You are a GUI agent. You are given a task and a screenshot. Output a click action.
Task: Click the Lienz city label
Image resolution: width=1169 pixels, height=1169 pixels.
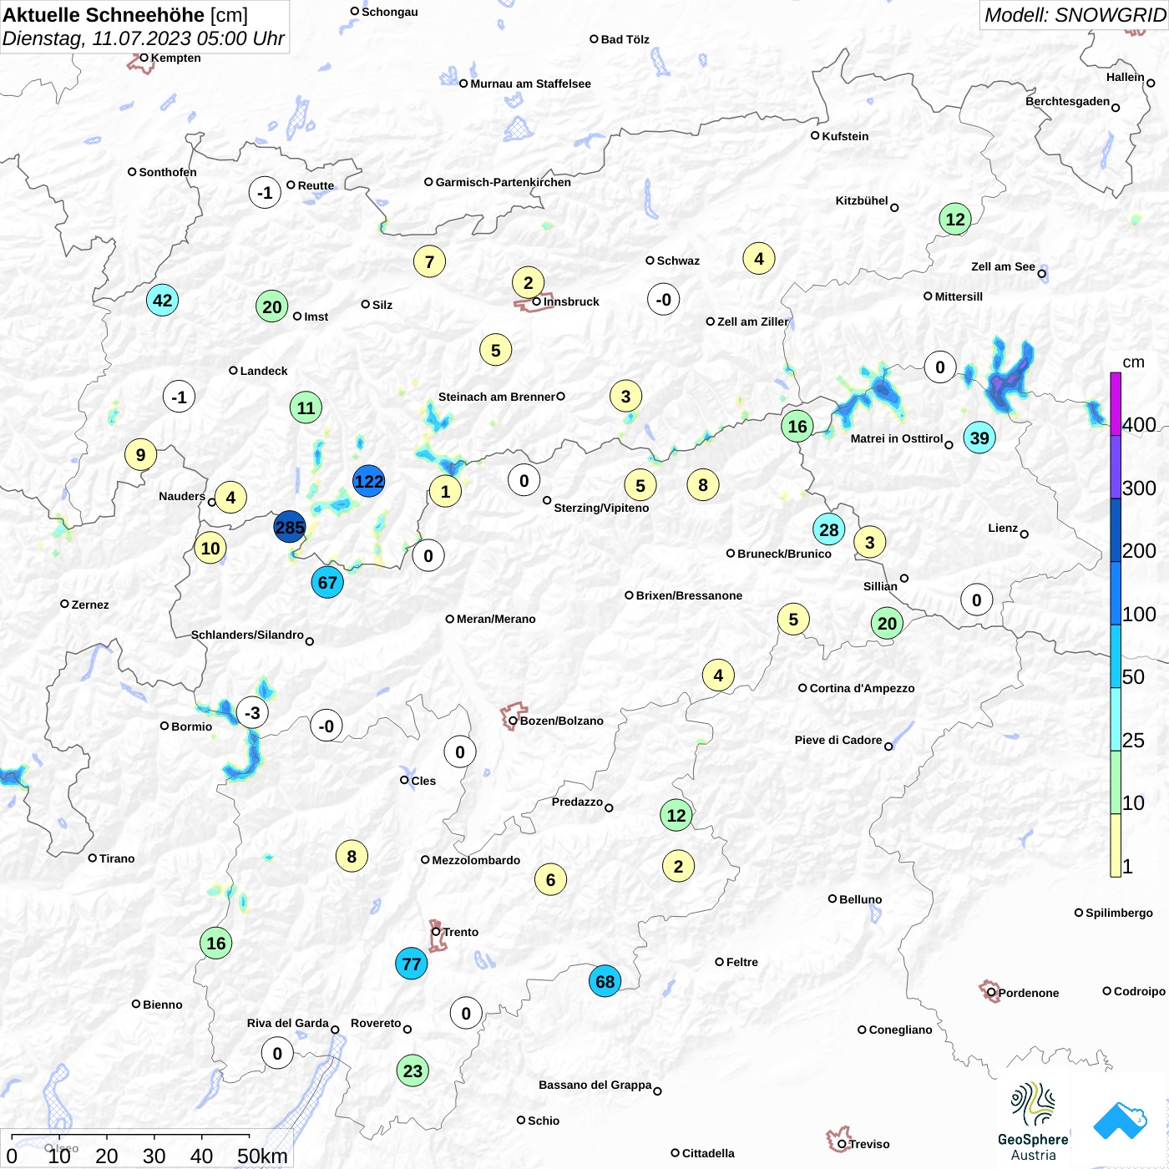pos(1003,528)
